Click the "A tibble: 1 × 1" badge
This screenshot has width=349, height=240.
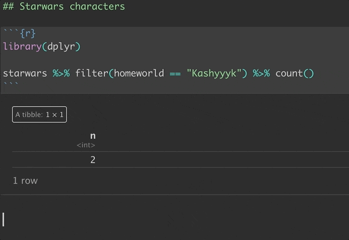coord(39,114)
